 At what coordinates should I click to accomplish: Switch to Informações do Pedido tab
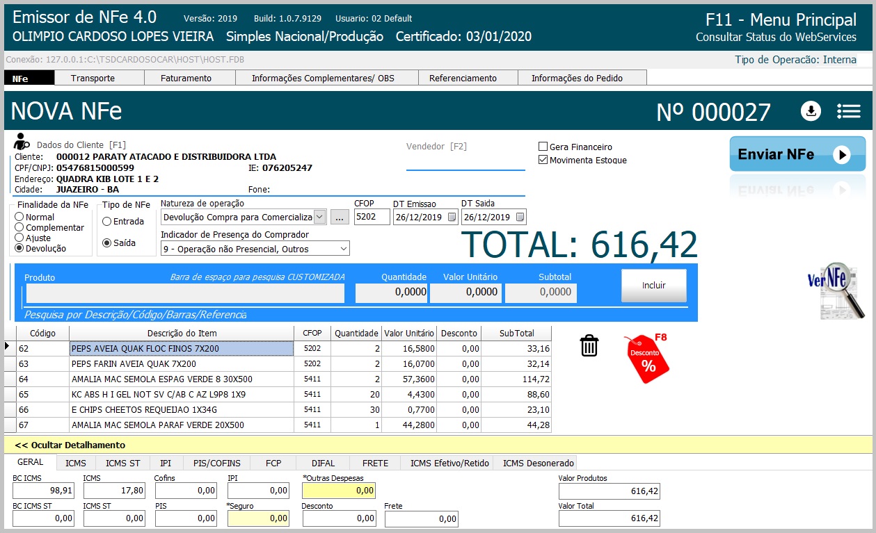tap(582, 78)
